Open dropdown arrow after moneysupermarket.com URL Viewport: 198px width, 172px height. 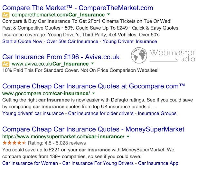click(x=128, y=137)
